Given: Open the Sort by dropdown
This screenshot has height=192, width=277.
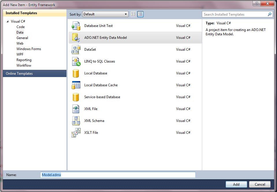Looking at the screenshot, I should click(126, 14).
